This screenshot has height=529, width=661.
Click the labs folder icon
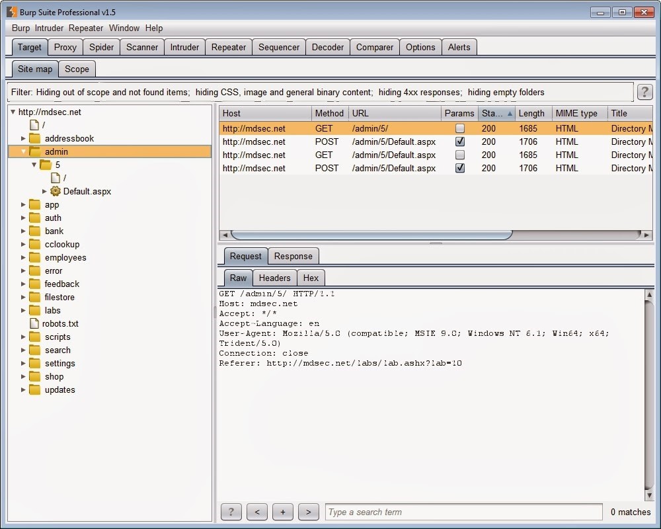coord(34,310)
